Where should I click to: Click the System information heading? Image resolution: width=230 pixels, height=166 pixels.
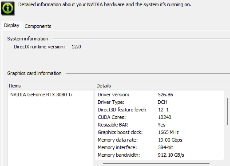(x=28, y=39)
